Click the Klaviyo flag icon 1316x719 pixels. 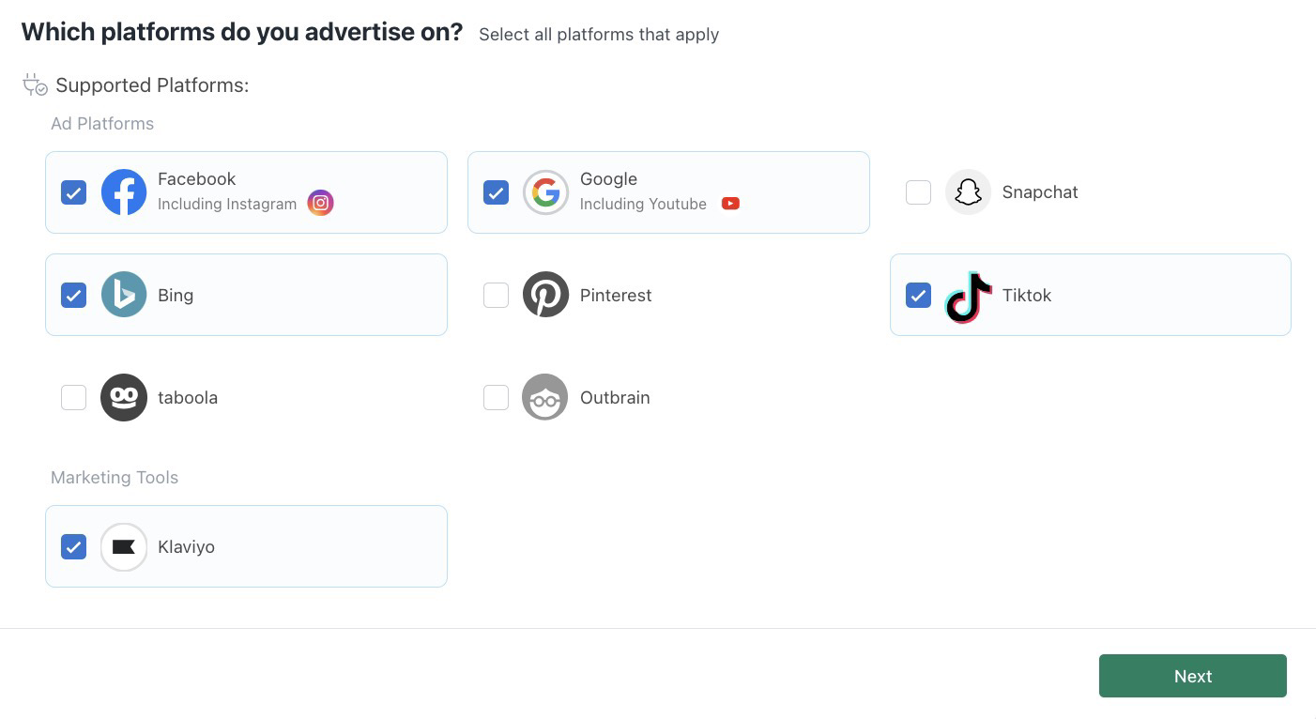coord(124,546)
